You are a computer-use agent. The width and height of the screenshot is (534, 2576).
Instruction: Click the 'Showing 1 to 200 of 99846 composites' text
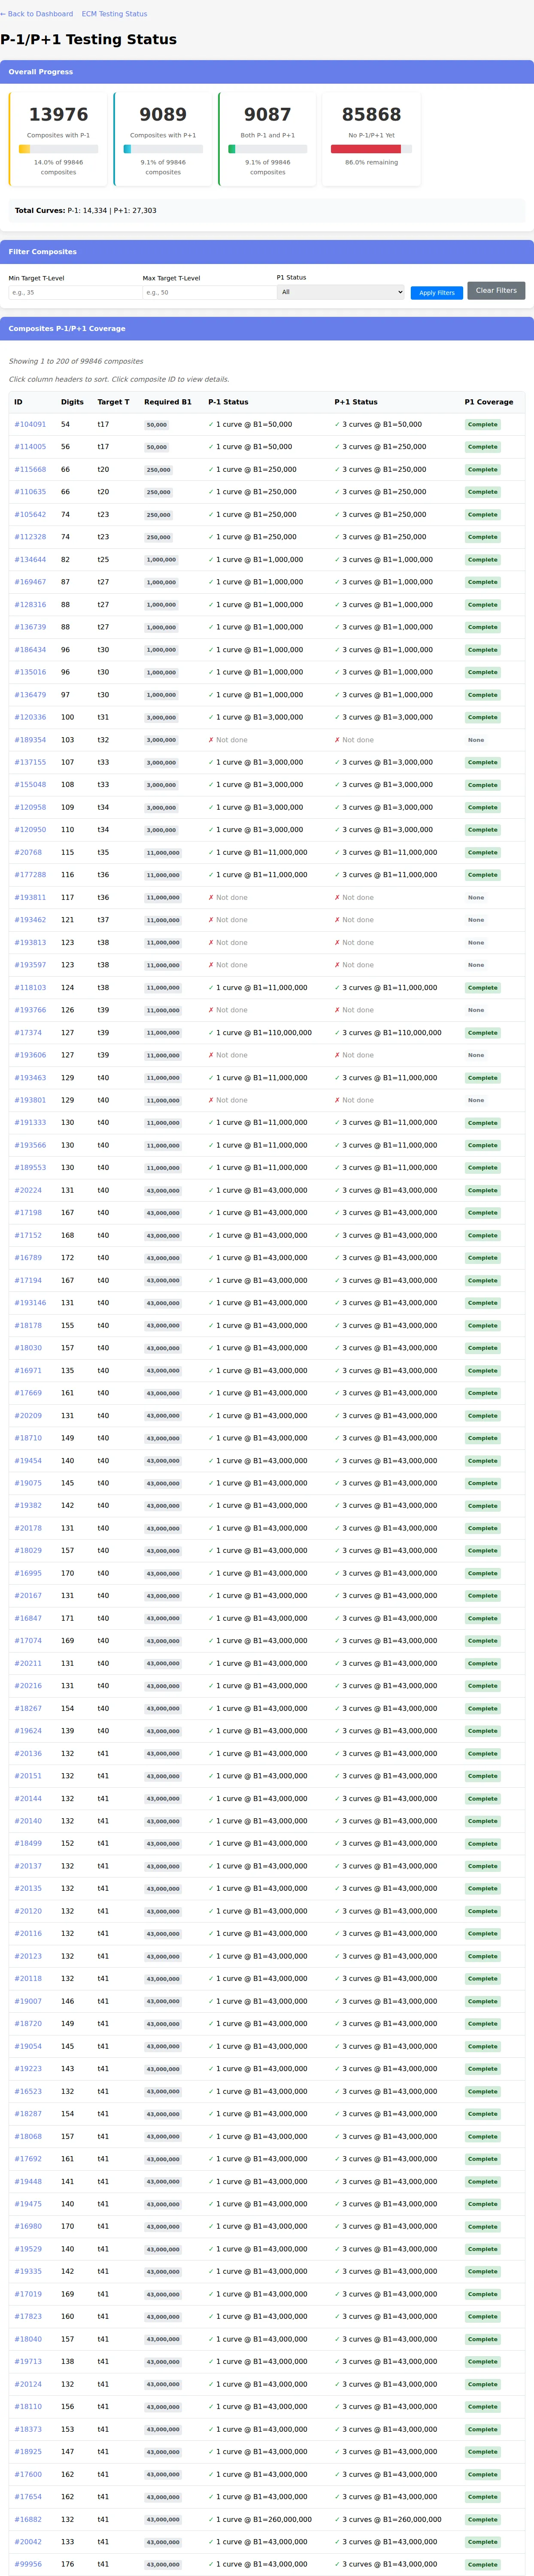click(76, 361)
